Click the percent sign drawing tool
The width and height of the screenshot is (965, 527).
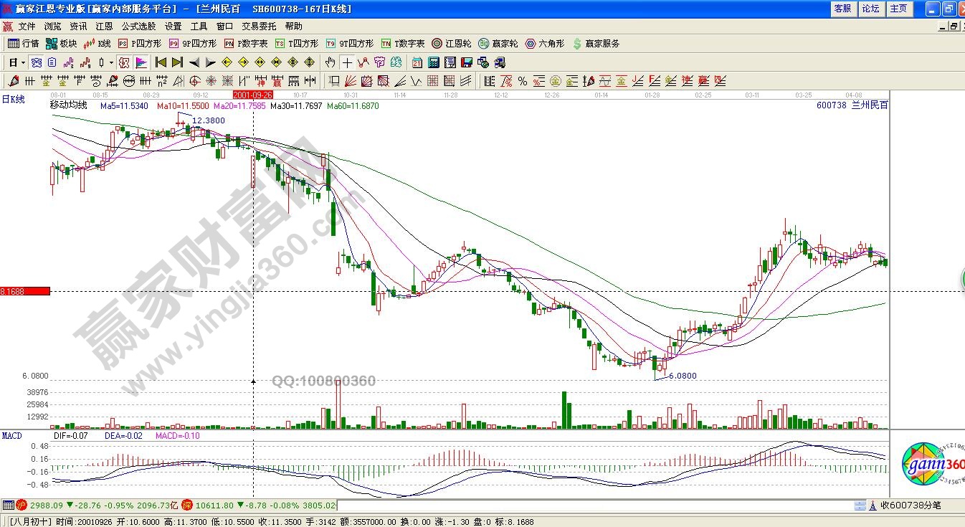[522, 81]
